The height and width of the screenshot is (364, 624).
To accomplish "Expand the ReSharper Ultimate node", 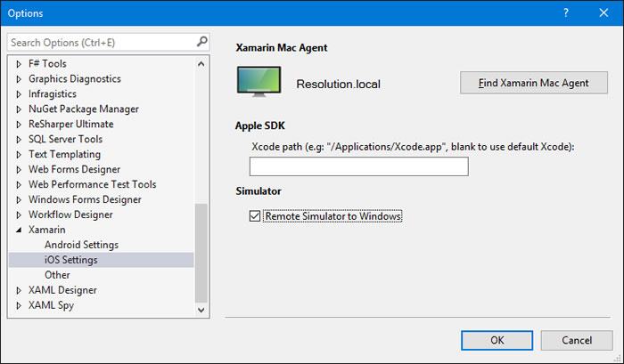I will click(x=19, y=124).
